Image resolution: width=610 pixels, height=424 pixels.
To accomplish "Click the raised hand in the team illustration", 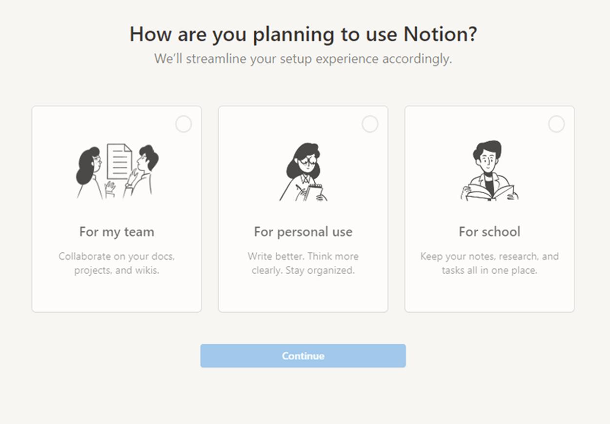I will [x=110, y=187].
